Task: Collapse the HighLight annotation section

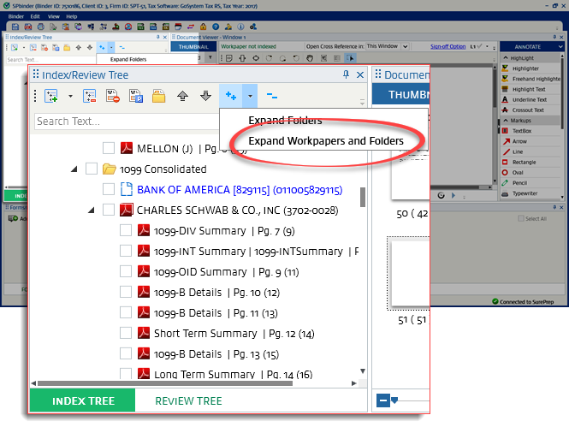Action: click(x=506, y=58)
